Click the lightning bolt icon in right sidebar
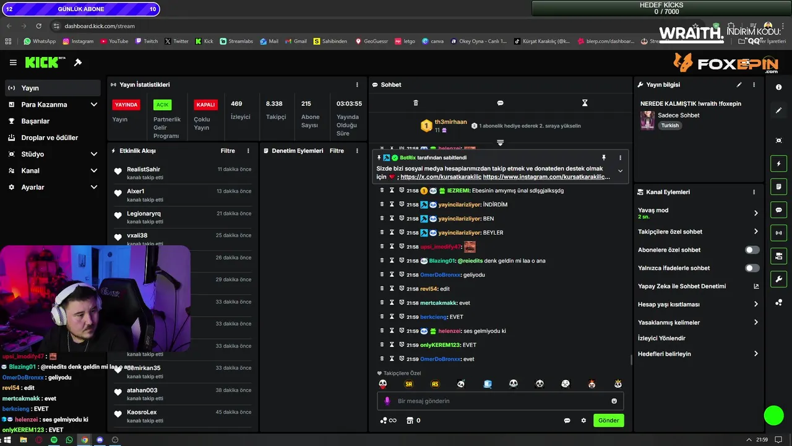This screenshot has height=446, width=792. pos(778,164)
